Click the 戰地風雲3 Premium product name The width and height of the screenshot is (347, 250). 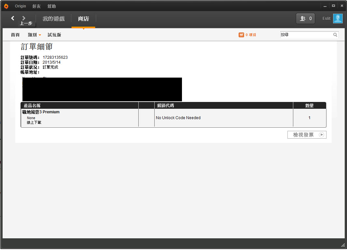coord(41,112)
